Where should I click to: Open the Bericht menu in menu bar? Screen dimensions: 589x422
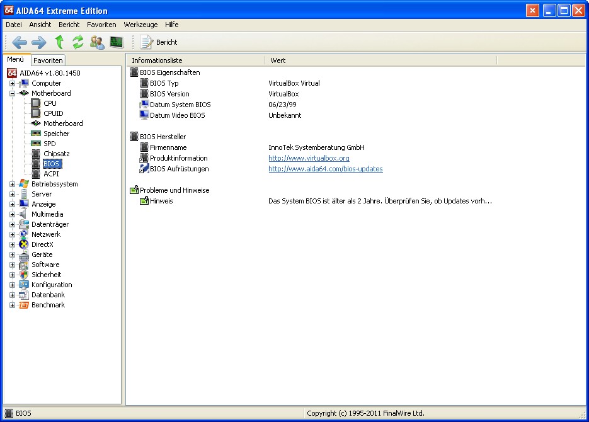click(69, 25)
